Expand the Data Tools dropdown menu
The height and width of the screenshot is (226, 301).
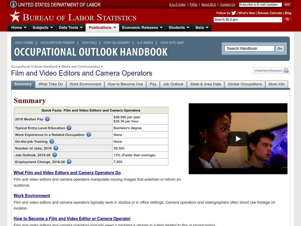(x=71, y=27)
